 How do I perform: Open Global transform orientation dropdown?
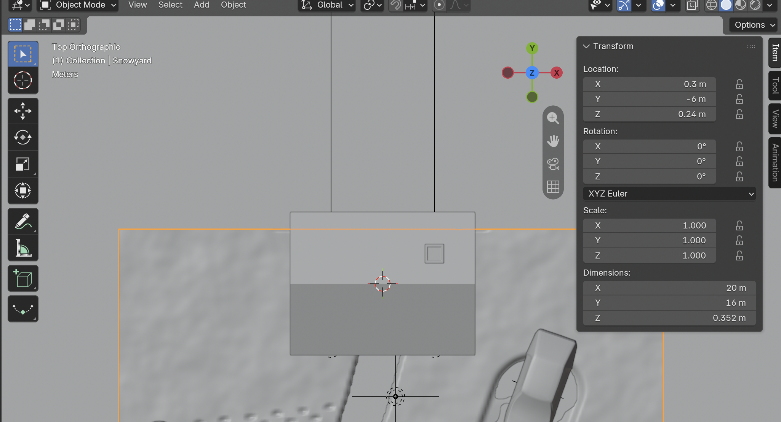(x=327, y=5)
